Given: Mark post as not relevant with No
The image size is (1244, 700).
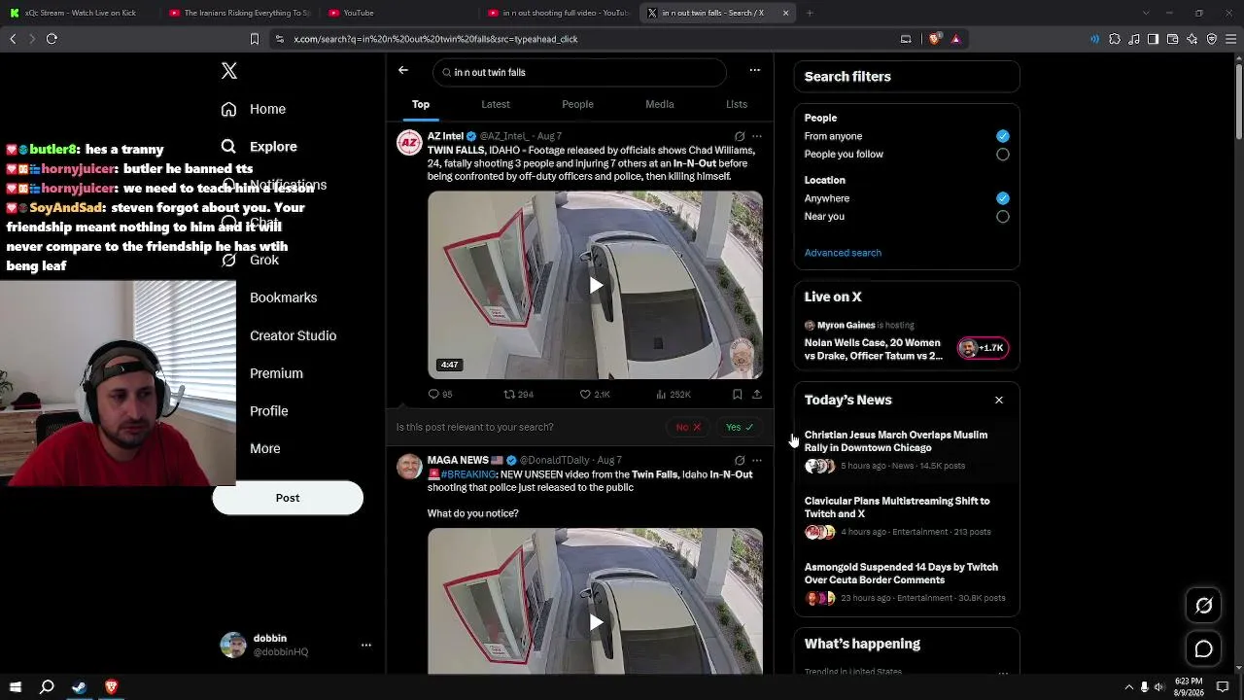Looking at the screenshot, I should tap(688, 428).
